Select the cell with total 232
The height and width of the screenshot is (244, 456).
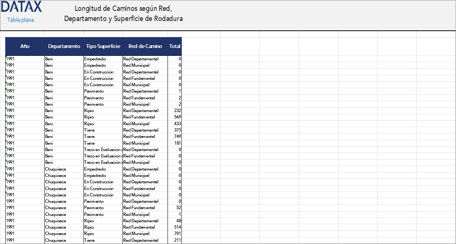click(x=175, y=111)
